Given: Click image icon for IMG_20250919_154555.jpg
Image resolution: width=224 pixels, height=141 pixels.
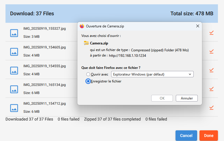Looking at the screenshot, I should 14,70.
